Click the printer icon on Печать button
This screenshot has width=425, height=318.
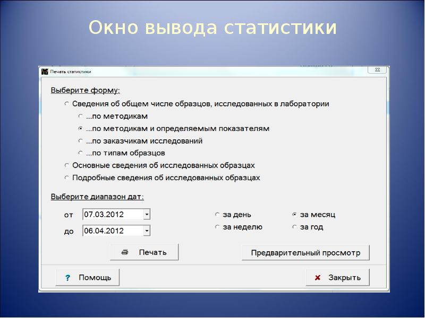pyautogui.click(x=125, y=252)
